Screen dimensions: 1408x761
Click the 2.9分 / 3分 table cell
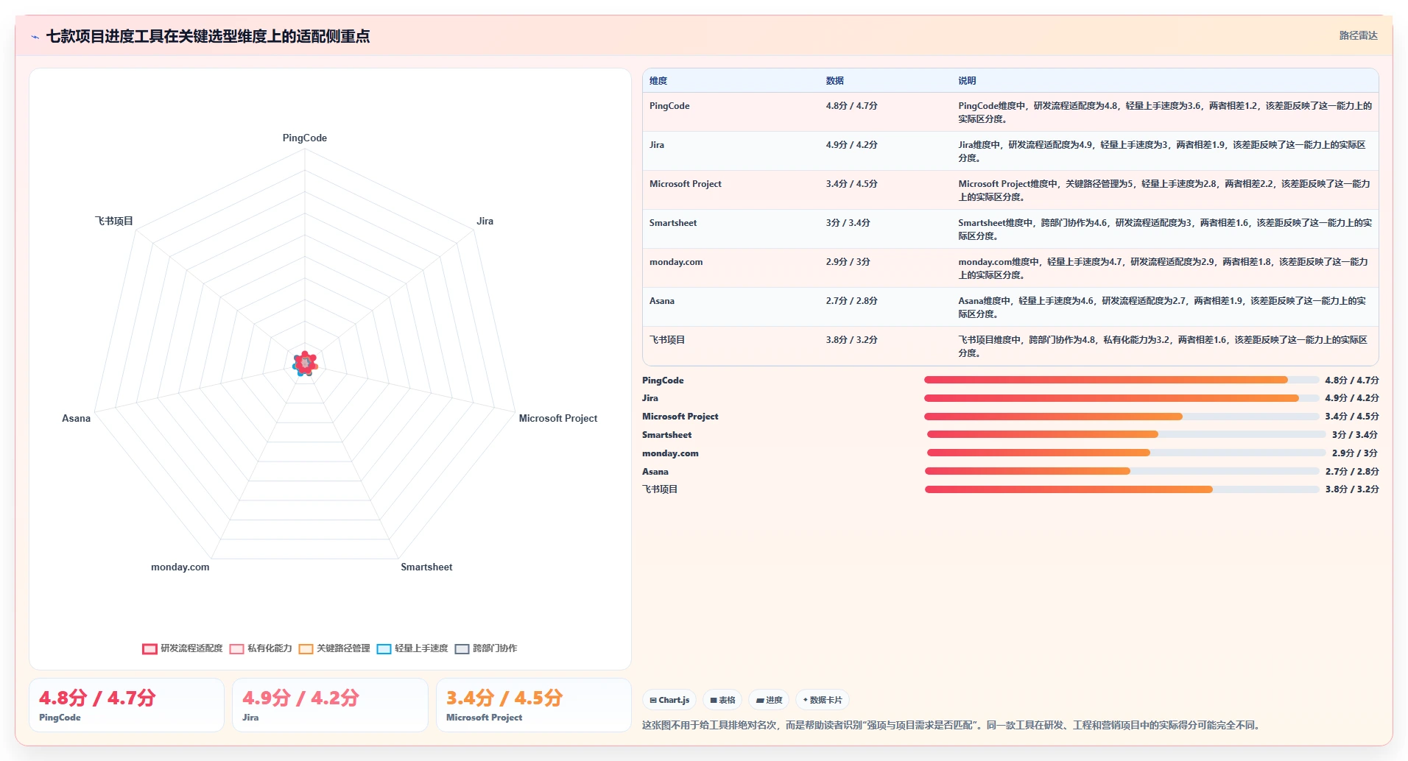pos(848,262)
